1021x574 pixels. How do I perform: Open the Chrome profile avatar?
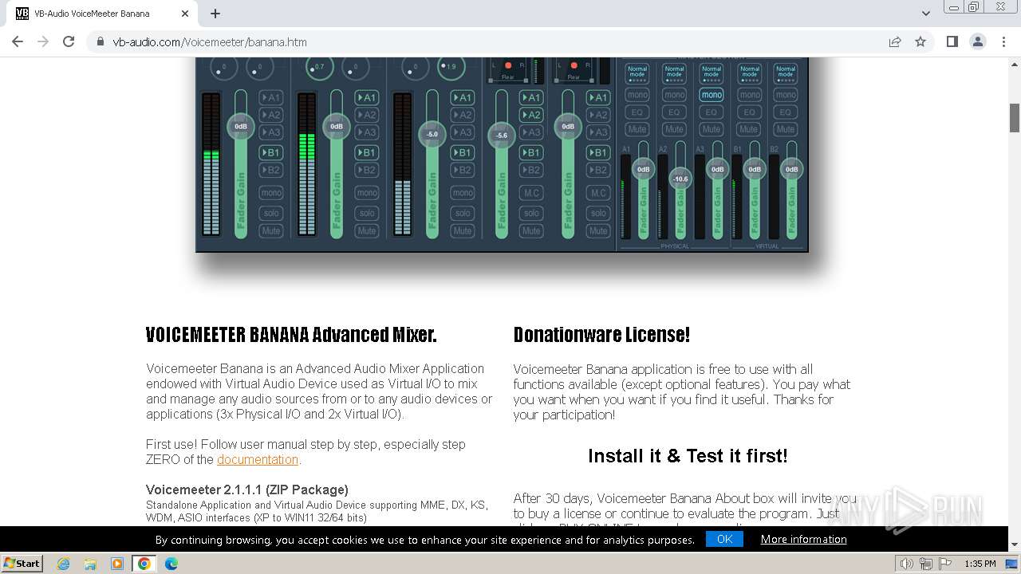pos(977,41)
